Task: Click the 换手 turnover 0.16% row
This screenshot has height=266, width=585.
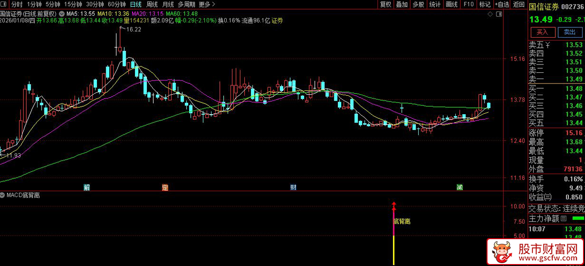Action: coord(557,179)
